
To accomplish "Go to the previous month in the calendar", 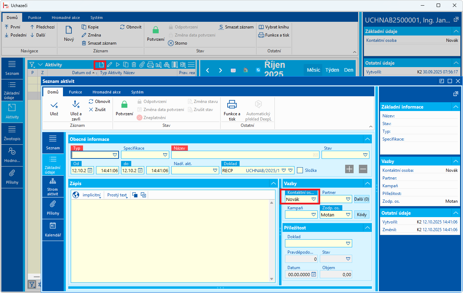I will (208, 70).
